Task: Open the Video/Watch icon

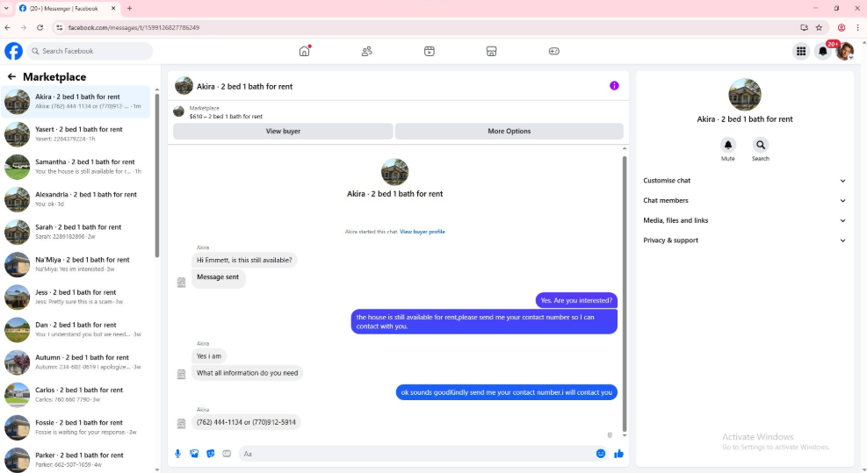Action: tap(429, 51)
